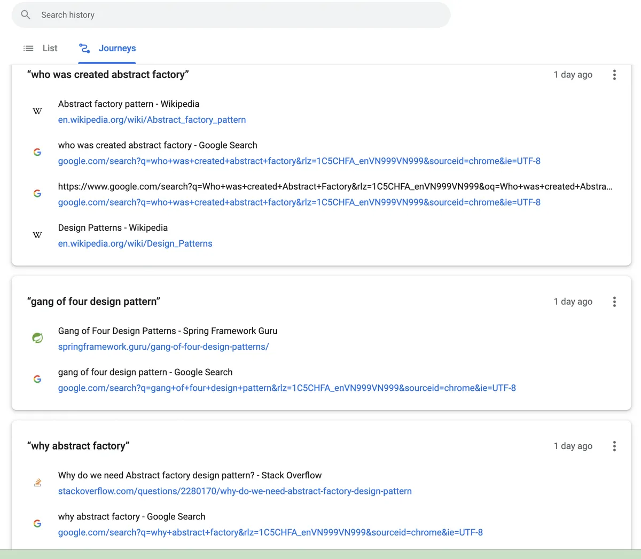Open the three-dot menu for gang of four design pattern
The width and height of the screenshot is (641, 559).
tap(614, 302)
